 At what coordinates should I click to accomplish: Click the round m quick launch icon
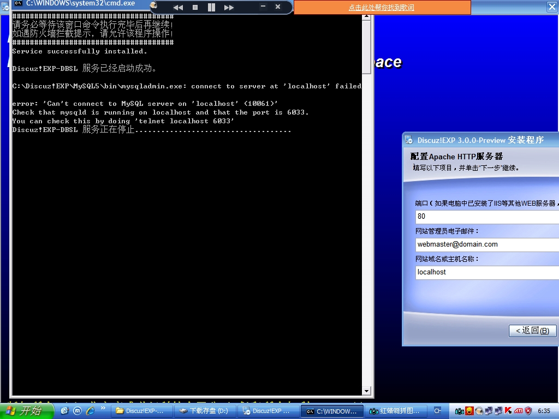pyautogui.click(x=78, y=411)
